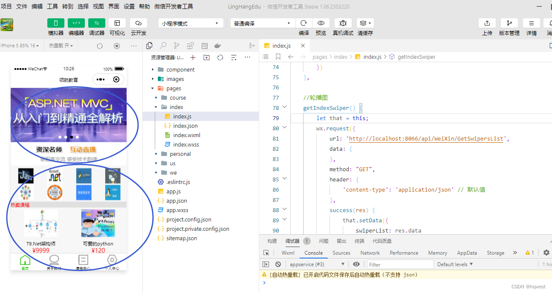Click the collapse all folders icon

(x=234, y=57)
